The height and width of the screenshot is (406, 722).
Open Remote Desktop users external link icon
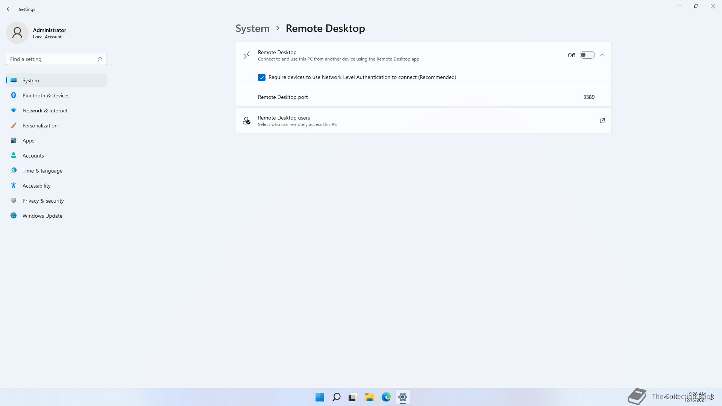602,121
